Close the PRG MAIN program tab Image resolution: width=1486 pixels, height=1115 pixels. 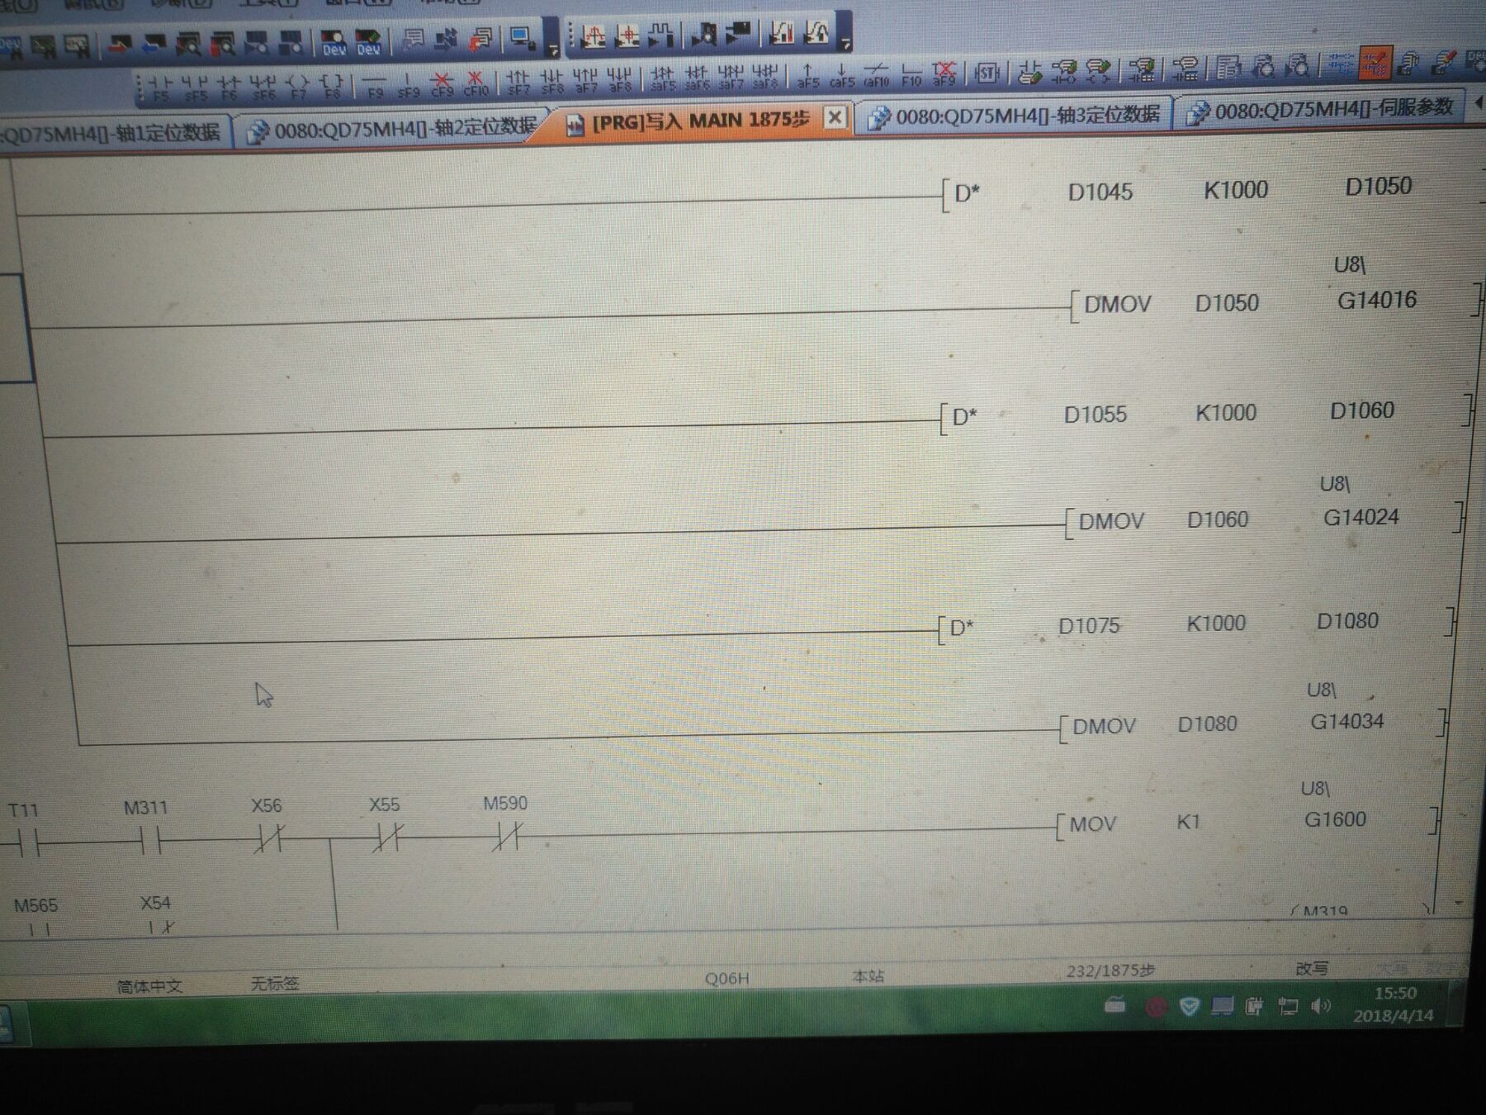[x=835, y=117]
